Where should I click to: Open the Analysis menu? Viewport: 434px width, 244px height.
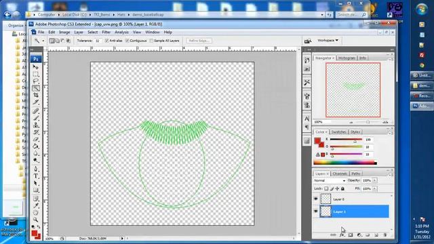(121, 32)
